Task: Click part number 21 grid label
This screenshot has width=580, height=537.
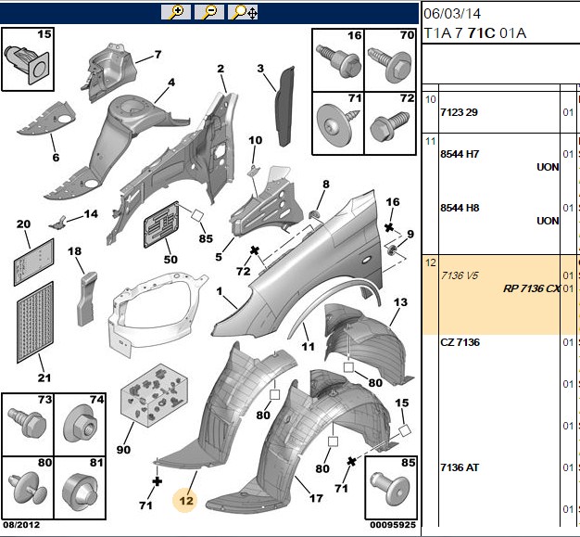Action: 44,377
